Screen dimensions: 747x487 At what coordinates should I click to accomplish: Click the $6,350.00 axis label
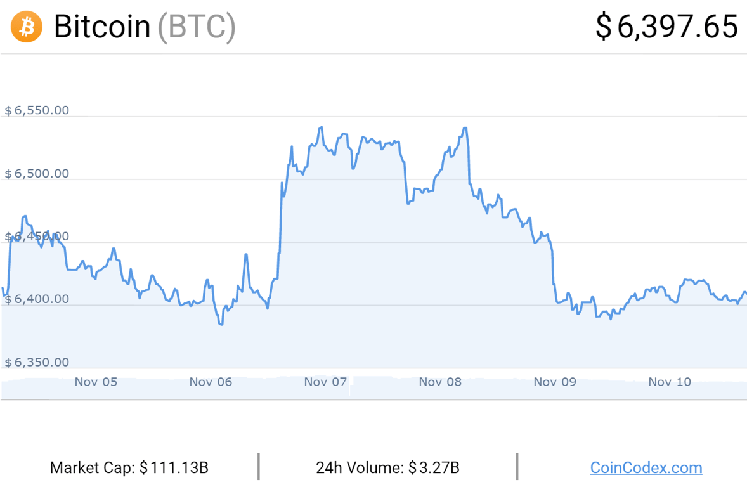tap(37, 362)
